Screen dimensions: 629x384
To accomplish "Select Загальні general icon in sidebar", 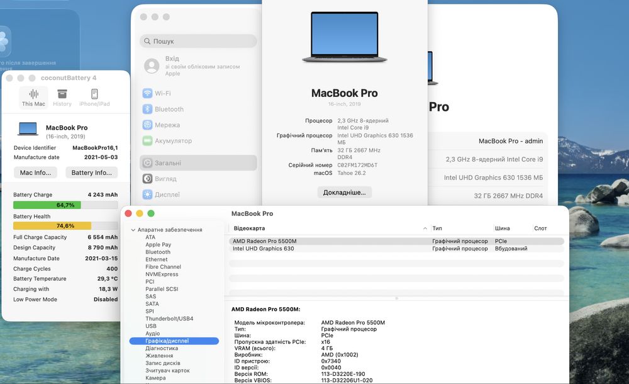I will [148, 162].
